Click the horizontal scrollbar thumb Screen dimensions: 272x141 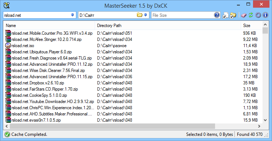click(112, 126)
